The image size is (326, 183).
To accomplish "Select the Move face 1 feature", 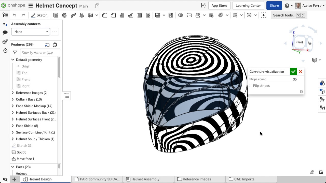I will 25,159.
